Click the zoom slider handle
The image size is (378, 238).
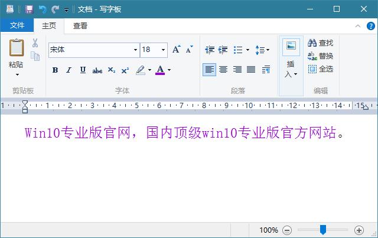pyautogui.click(x=323, y=230)
